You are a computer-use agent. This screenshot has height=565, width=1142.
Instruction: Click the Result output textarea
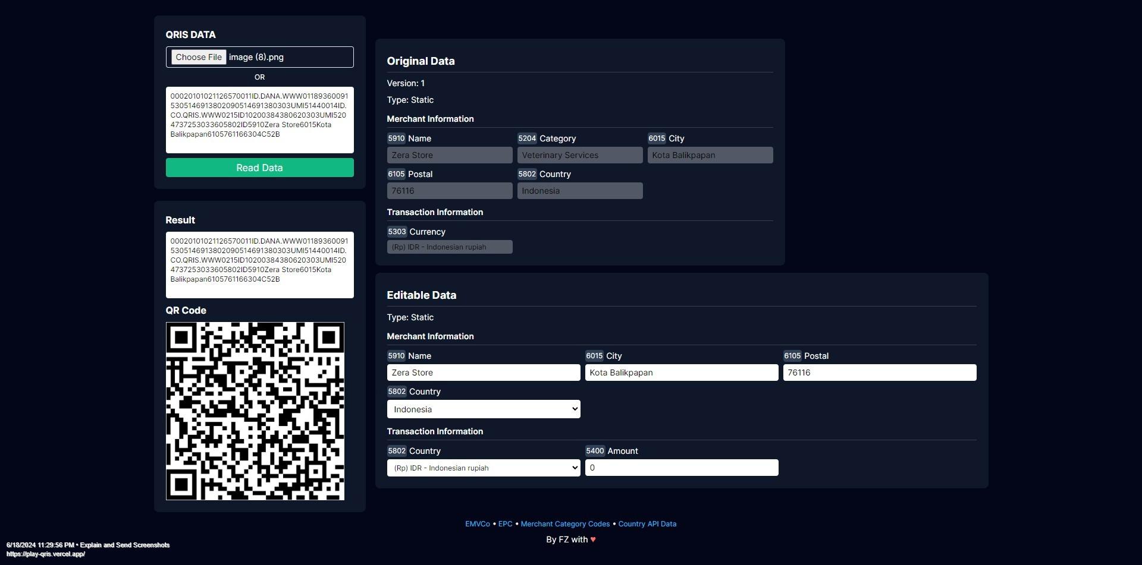[259, 265]
